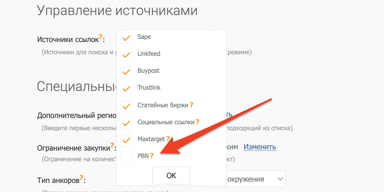Viewport: 384px width, 192px height.
Task: Disable the Linkfeed source checkbox
Action: (x=126, y=55)
